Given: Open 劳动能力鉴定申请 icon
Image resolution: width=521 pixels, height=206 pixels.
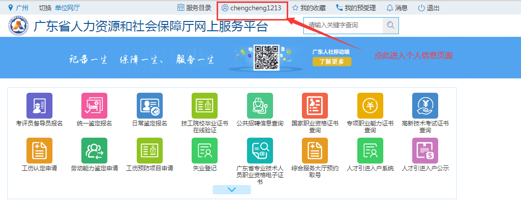Looking at the screenshot, I should pyautogui.click(x=95, y=150).
